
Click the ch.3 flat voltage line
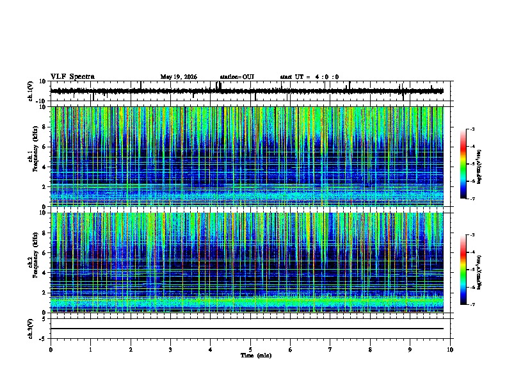tap(247, 329)
